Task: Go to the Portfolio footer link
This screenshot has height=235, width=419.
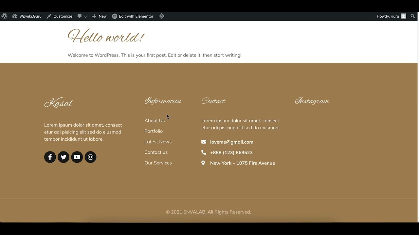Action: coord(154,131)
